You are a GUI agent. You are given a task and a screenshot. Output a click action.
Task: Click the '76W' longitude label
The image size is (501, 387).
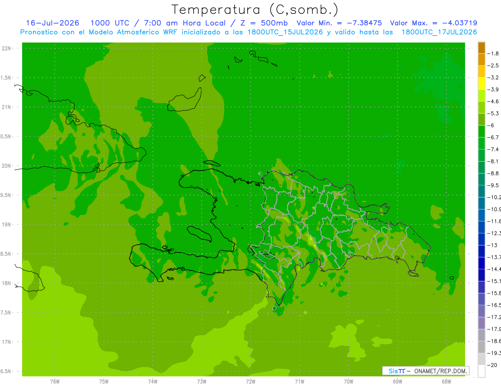click(55, 382)
